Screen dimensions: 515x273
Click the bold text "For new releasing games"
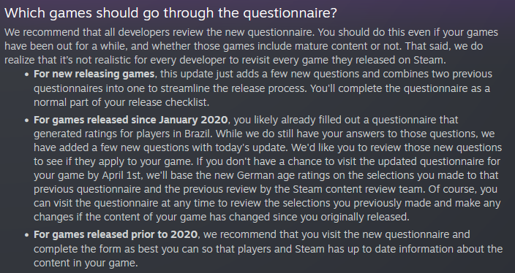click(94, 74)
